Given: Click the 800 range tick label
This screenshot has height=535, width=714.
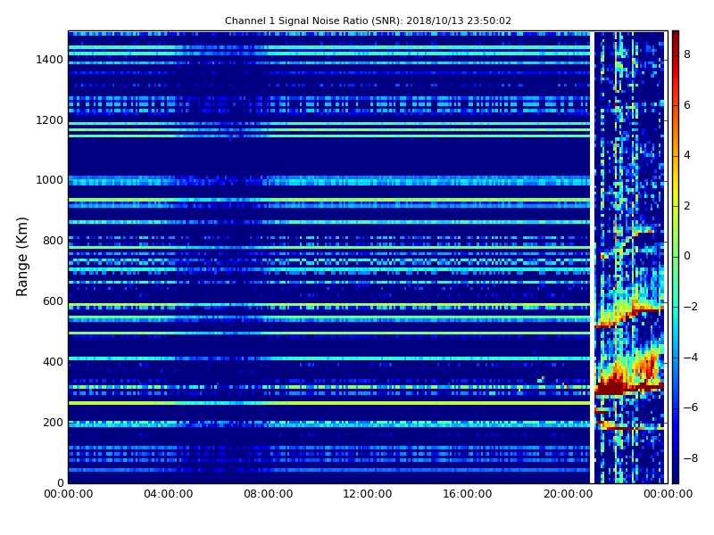Looking at the screenshot, I should point(53,241).
